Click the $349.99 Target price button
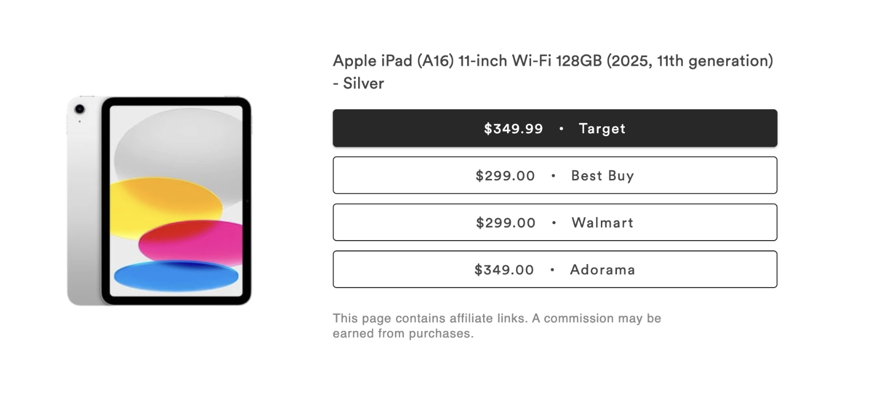This screenshot has height=399, width=879. (x=554, y=128)
